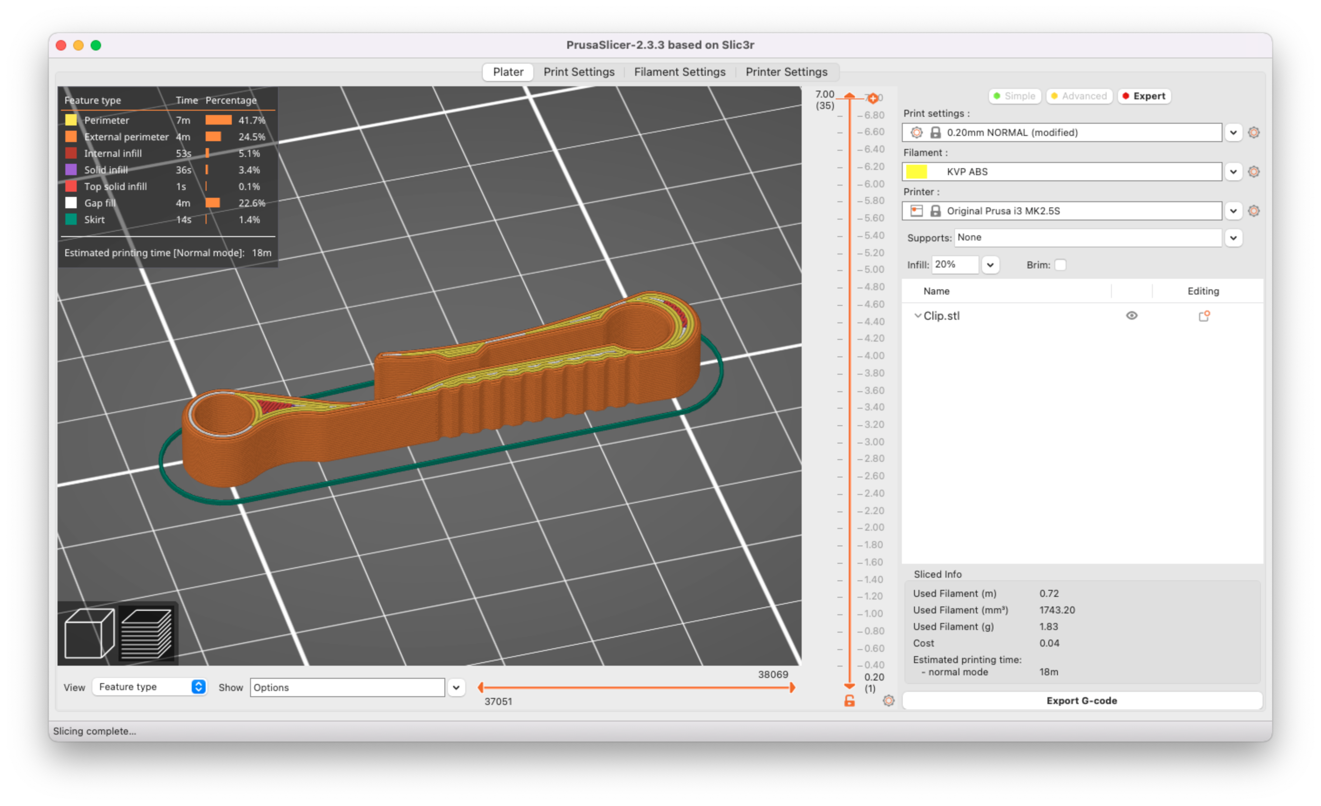The width and height of the screenshot is (1321, 806).
Task: Open Show Options dropdown arrow
Action: [x=456, y=687]
